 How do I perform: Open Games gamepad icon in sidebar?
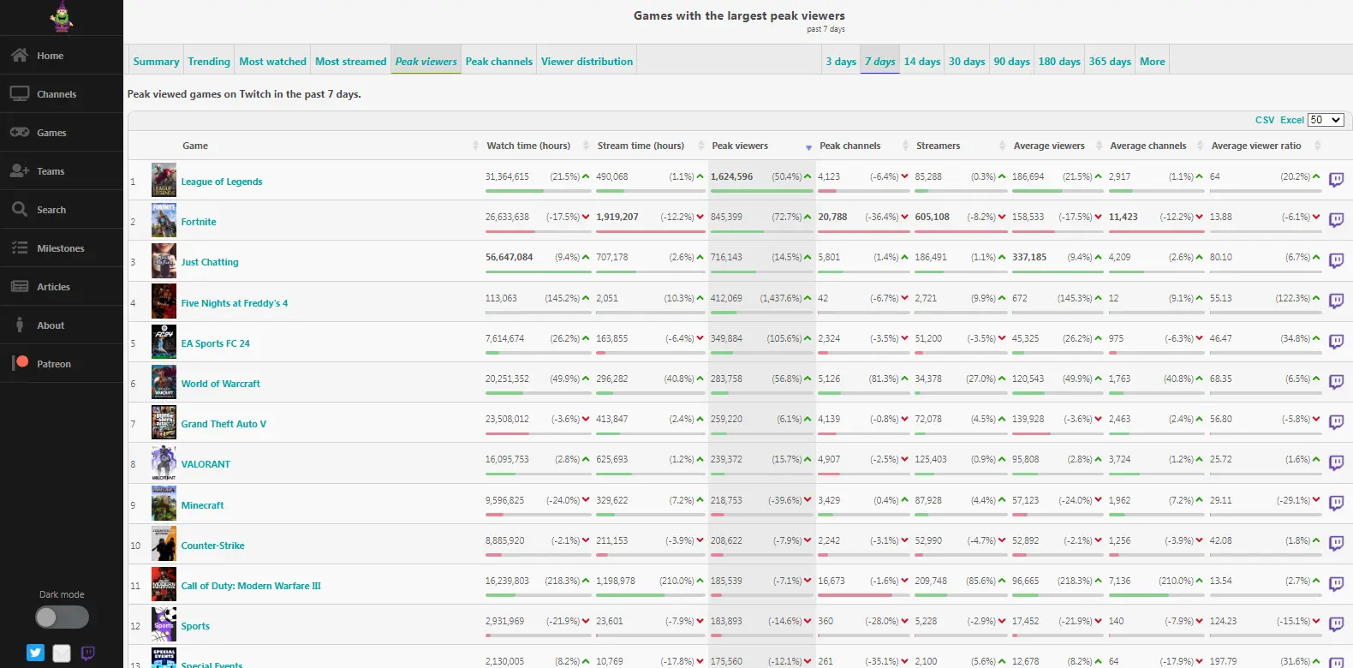click(x=20, y=132)
